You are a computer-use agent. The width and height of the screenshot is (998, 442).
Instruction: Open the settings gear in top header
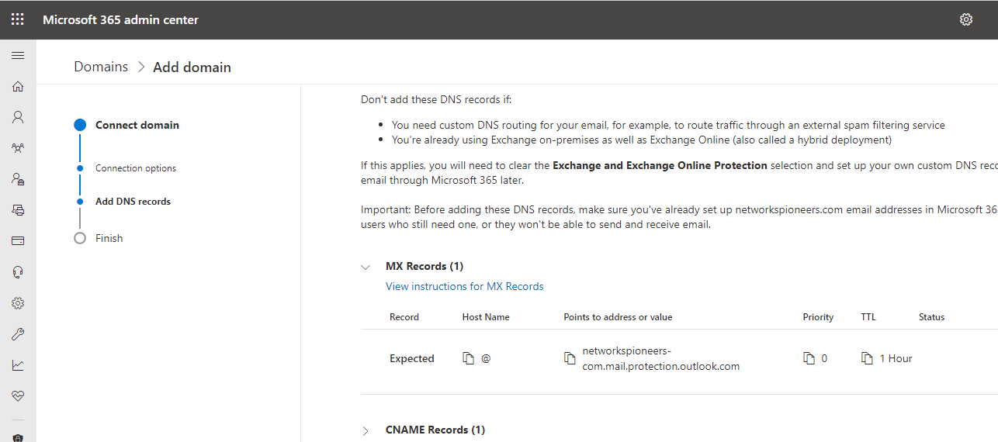966,19
